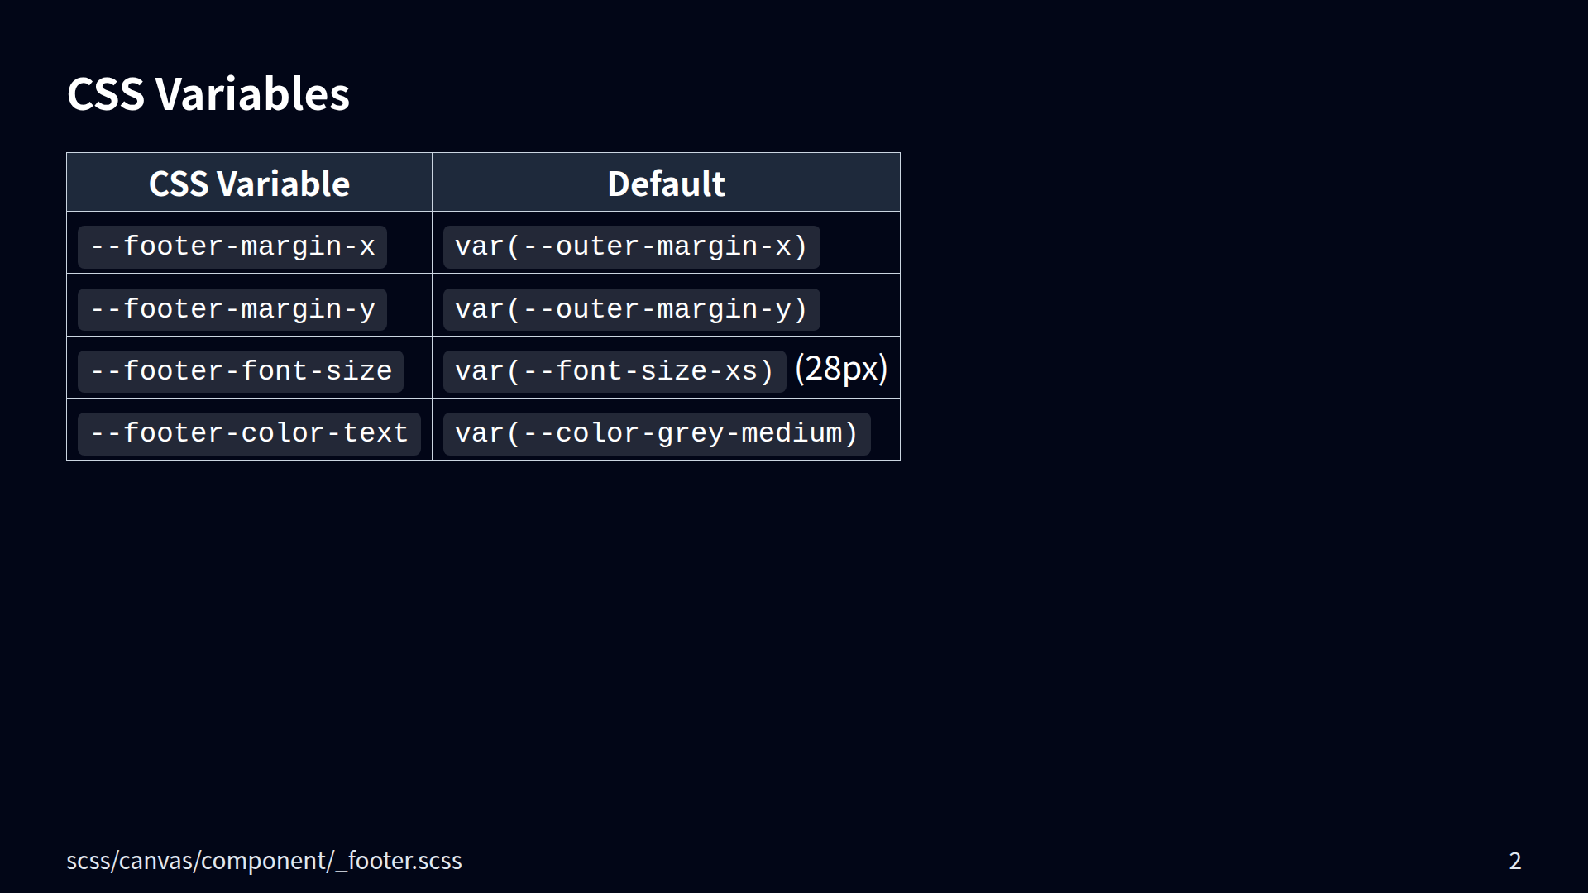The width and height of the screenshot is (1588, 893).
Task: Click the slide page number 2
Action: click(1514, 861)
